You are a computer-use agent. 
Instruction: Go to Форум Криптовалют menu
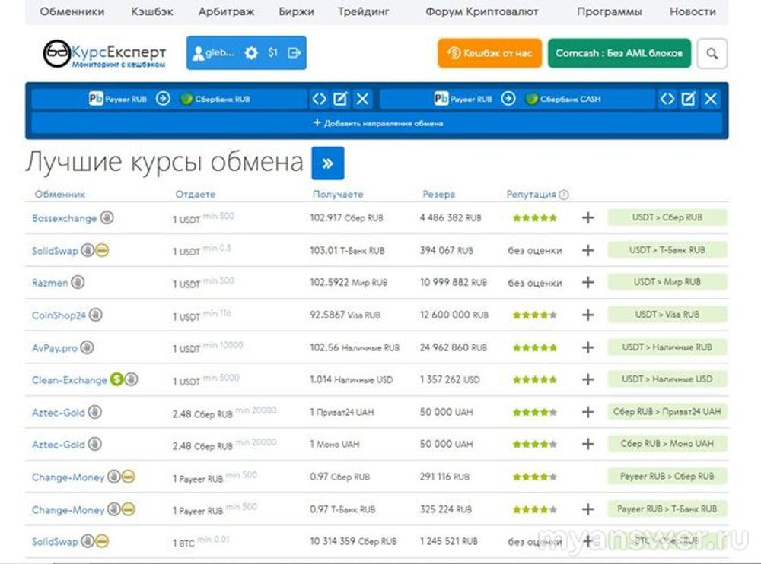click(482, 12)
